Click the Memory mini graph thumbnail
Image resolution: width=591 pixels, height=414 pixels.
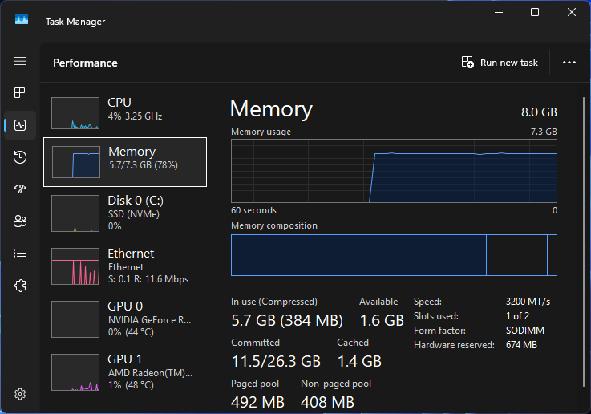pyautogui.click(x=76, y=162)
